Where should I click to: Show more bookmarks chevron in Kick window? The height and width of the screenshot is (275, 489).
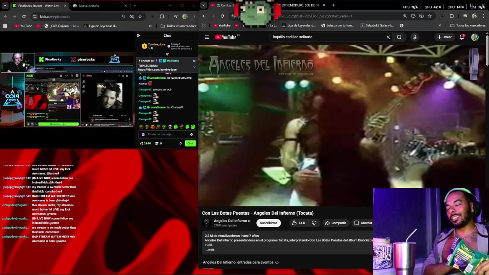pos(150,26)
